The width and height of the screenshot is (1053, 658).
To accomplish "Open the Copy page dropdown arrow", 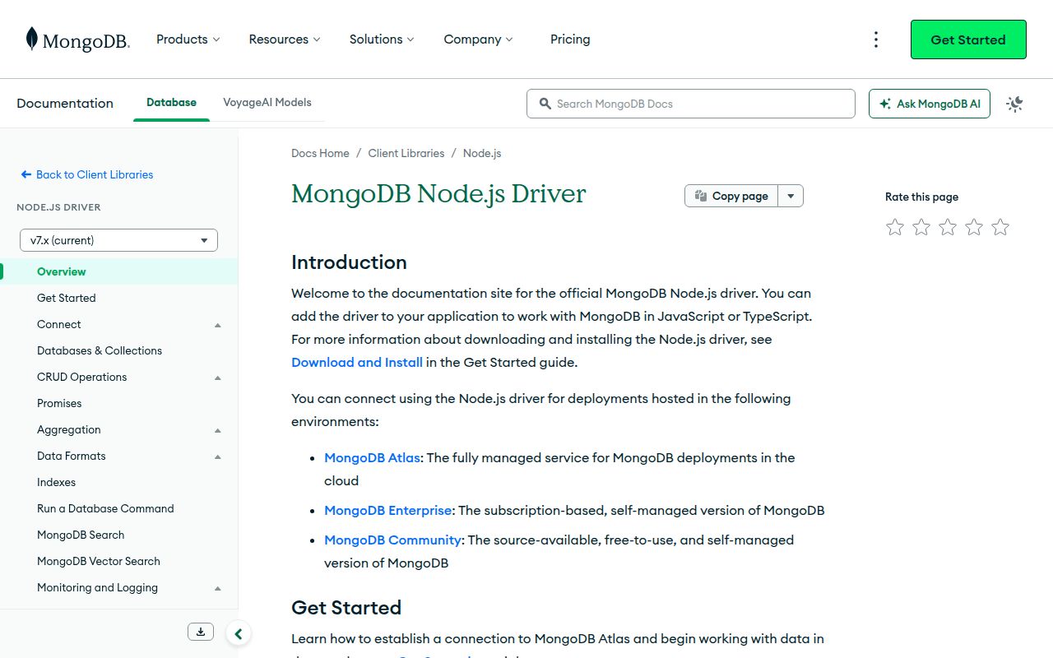I will pyautogui.click(x=791, y=196).
